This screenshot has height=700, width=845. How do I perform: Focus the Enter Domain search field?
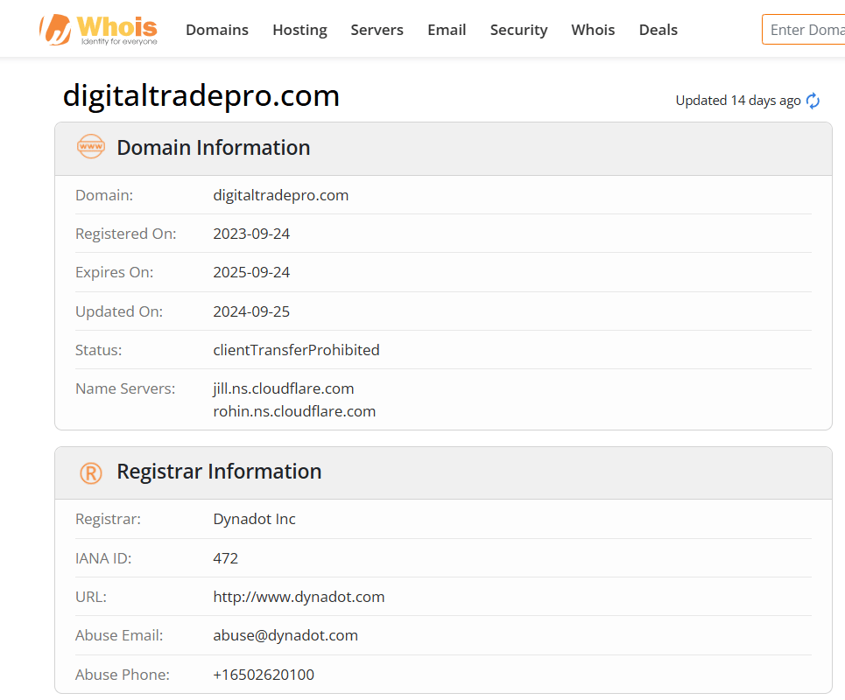804,30
